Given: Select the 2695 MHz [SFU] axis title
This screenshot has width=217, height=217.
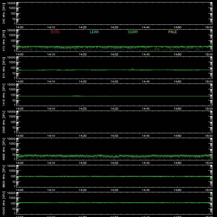Looking at the screenshot, I should click(x=4, y=122).
